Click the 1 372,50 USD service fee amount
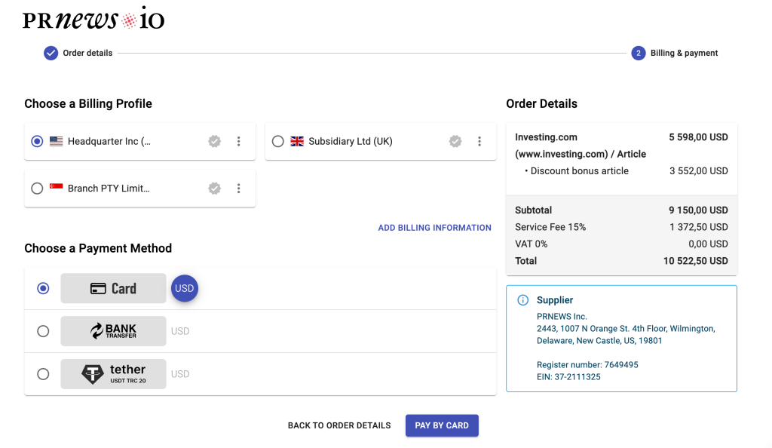 click(x=699, y=227)
